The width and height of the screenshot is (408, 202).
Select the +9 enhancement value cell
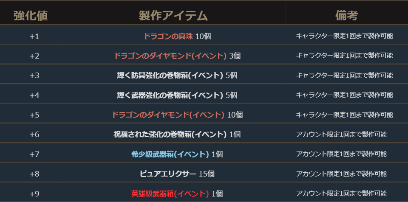coord(34,194)
